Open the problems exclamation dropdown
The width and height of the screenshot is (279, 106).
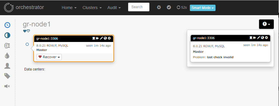266,24
